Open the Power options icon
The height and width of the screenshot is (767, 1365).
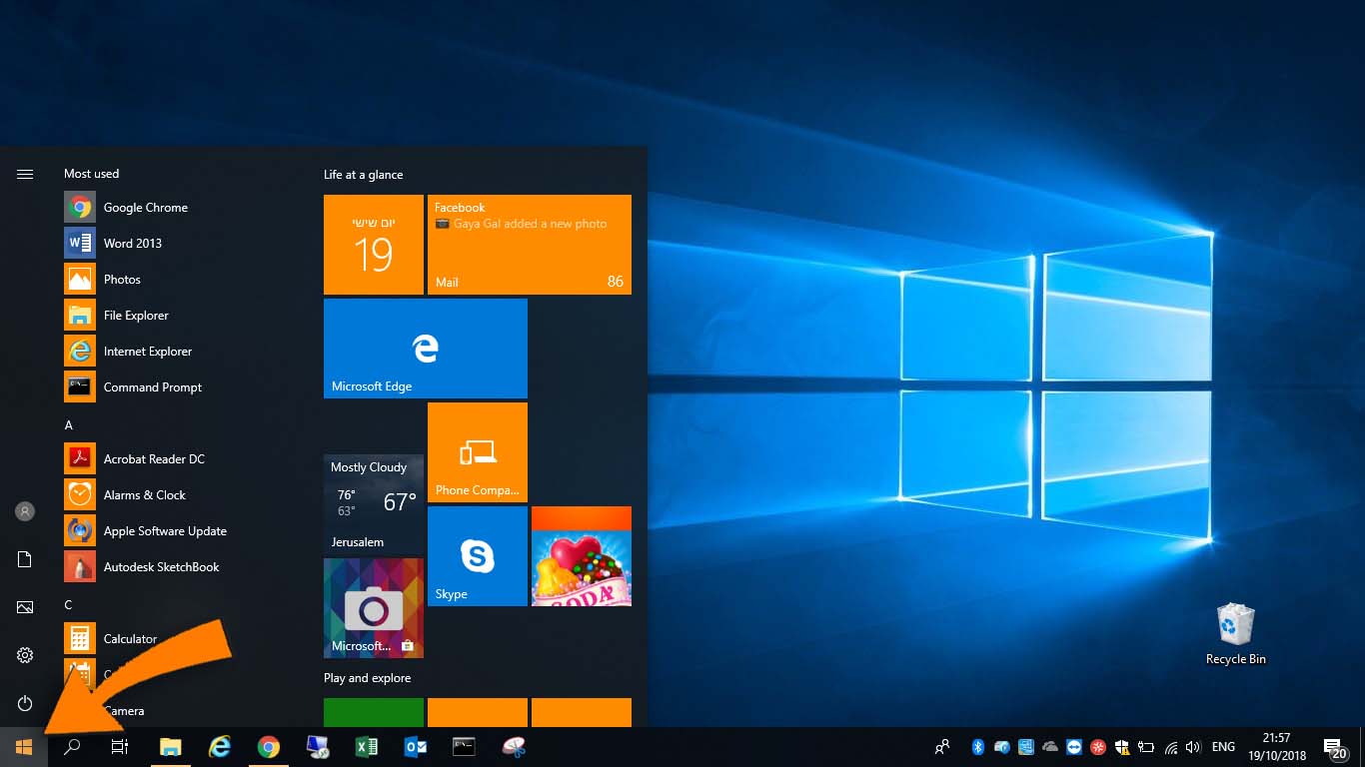[x=25, y=703]
